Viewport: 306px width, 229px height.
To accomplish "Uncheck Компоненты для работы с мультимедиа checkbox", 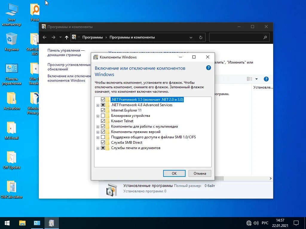I will (103, 126).
